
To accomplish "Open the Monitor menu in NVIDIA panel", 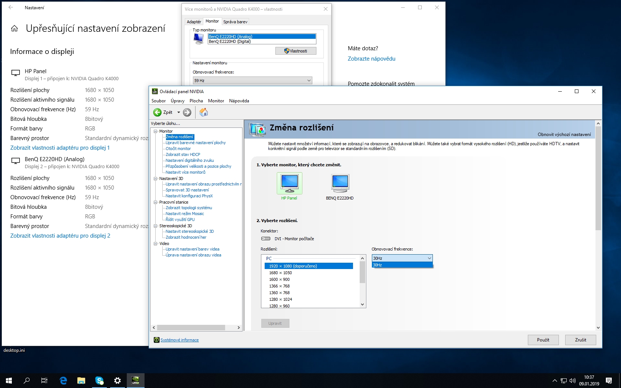I will [216, 101].
